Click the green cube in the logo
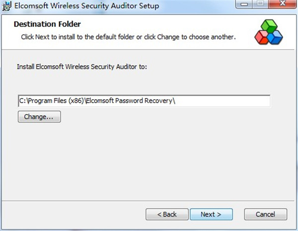The height and width of the screenshot is (231, 298). [269, 26]
